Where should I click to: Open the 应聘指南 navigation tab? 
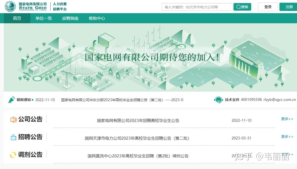(70, 18)
